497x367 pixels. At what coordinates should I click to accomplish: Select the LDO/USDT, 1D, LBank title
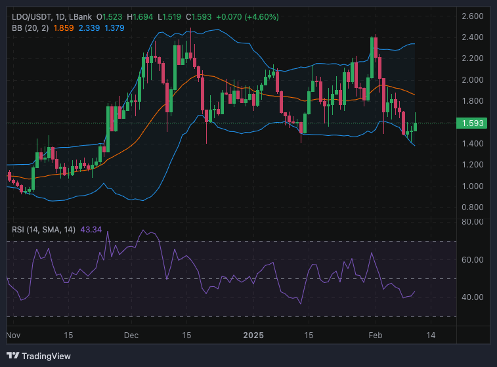[52, 17]
